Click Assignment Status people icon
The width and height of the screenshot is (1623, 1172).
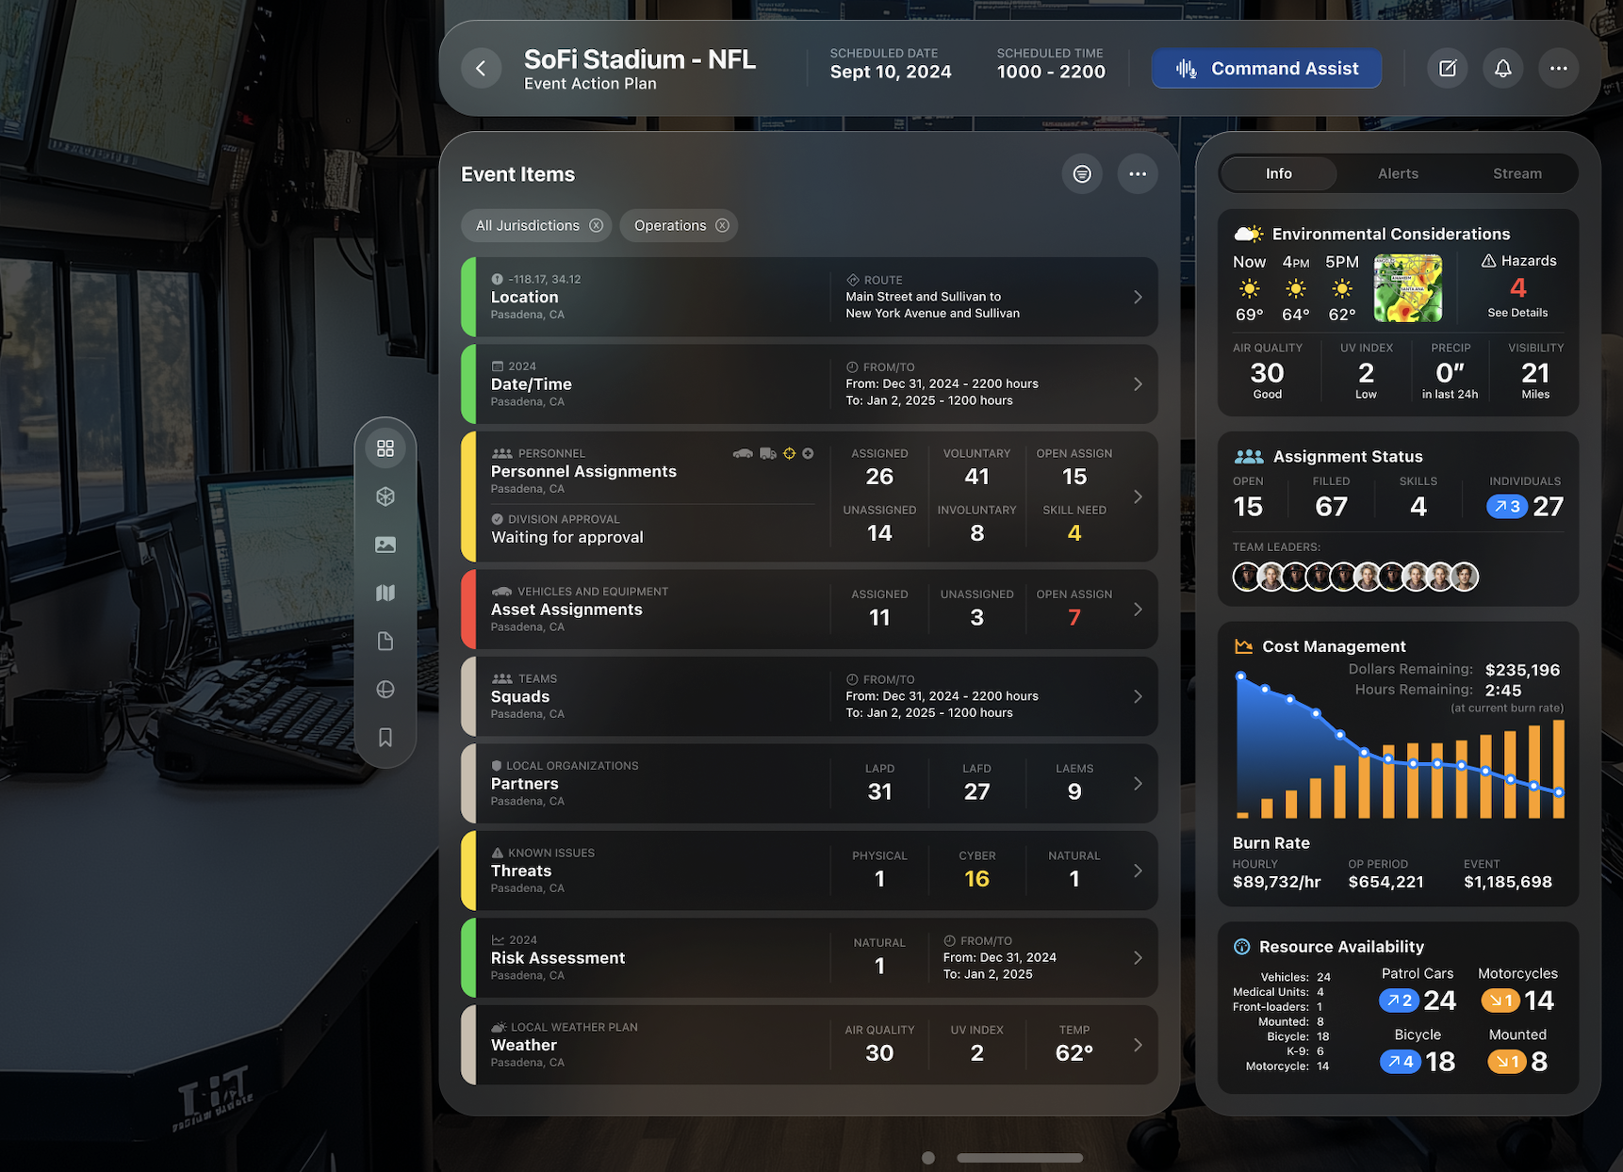pyautogui.click(x=1249, y=456)
